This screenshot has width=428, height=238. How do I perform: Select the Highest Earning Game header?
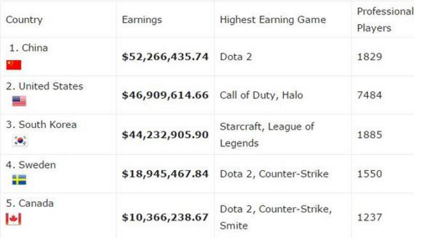click(x=273, y=20)
